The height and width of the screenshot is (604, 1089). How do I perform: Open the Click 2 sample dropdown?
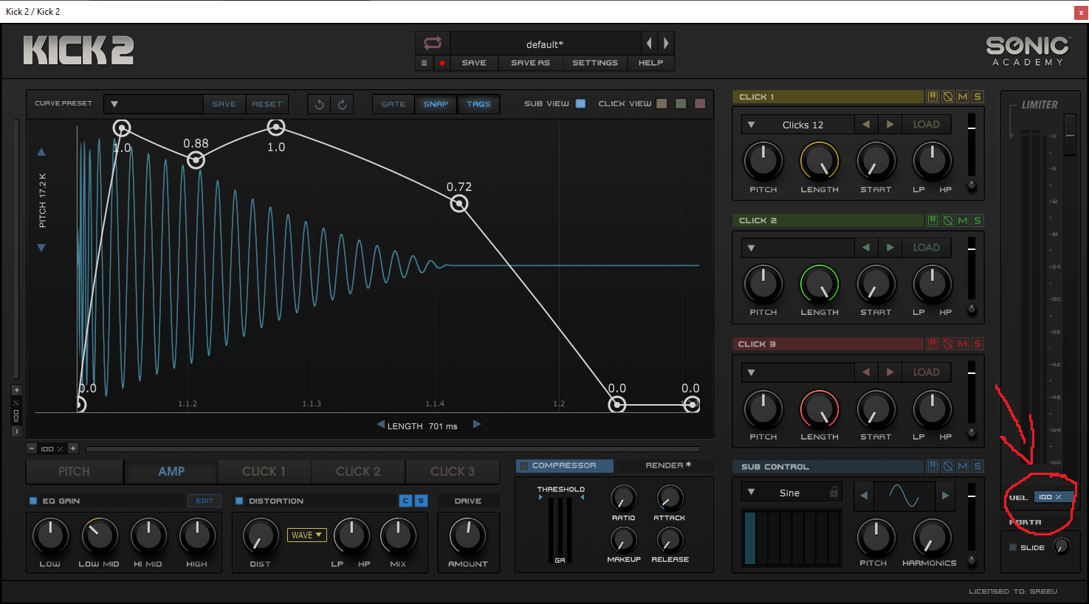click(798, 248)
